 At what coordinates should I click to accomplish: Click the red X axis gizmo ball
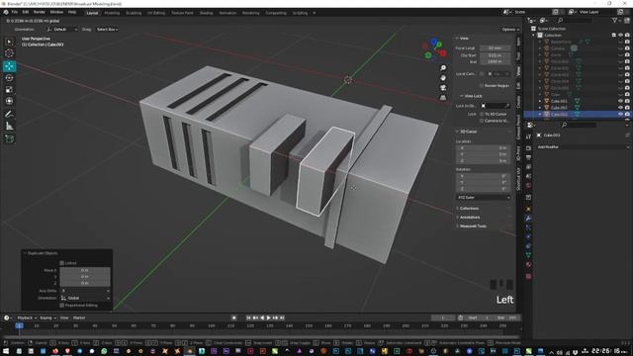tap(444, 52)
